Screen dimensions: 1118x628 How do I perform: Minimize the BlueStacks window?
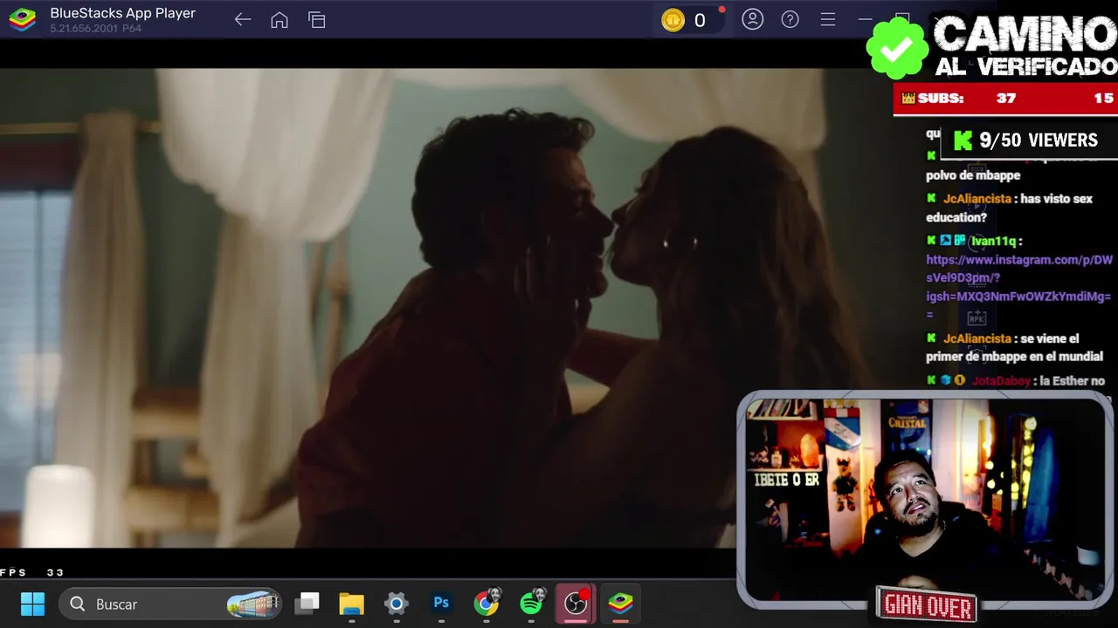tap(865, 19)
